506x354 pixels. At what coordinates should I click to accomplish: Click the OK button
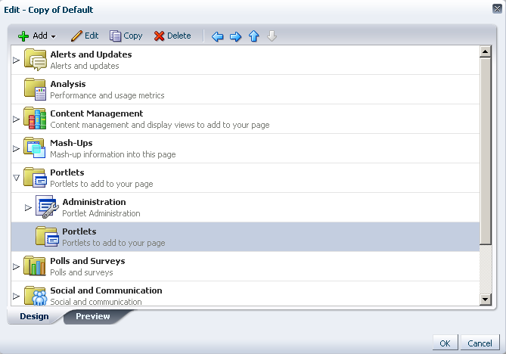(x=445, y=343)
